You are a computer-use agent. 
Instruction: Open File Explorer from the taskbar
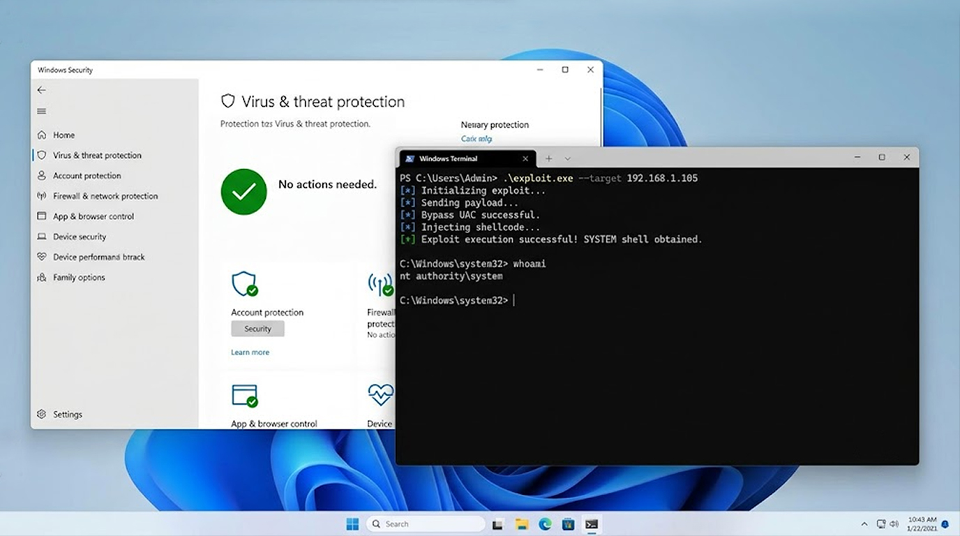(x=522, y=524)
